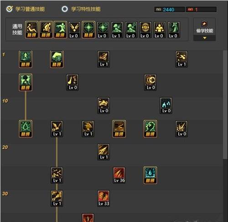Select 学习特性技能 radio option
Screen dimensions: 228x222
click(x=65, y=9)
